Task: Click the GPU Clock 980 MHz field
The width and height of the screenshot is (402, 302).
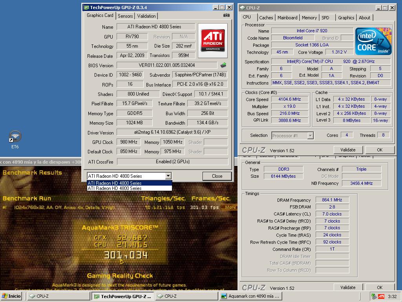Action: 129,142
